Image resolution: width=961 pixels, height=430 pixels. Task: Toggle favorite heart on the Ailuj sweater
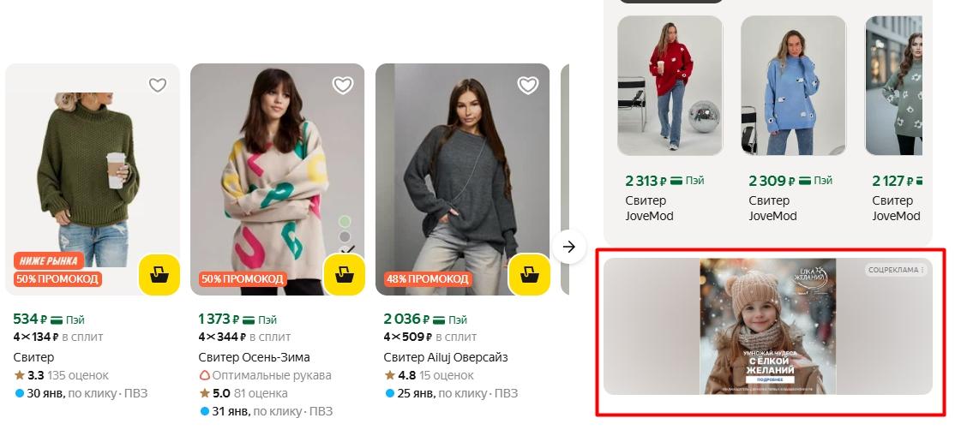[x=527, y=85]
